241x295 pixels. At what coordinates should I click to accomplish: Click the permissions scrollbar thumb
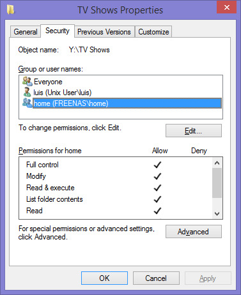pyautogui.click(x=217, y=183)
